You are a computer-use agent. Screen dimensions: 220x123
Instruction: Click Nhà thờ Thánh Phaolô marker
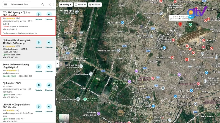tap(163, 88)
